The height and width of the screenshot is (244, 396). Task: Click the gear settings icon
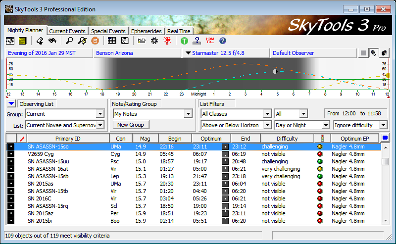pos(154,41)
